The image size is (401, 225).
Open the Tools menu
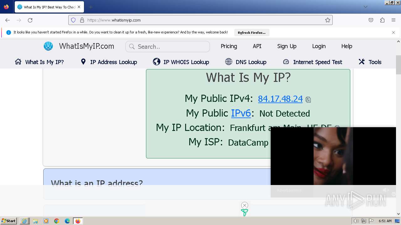370,62
